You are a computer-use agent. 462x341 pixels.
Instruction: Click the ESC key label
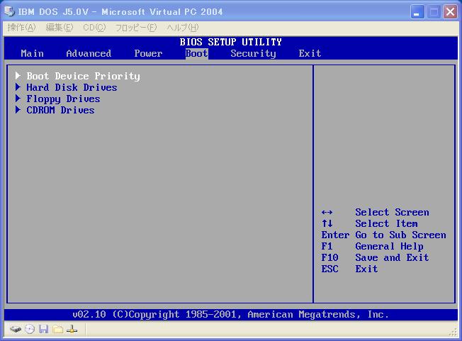click(x=329, y=269)
